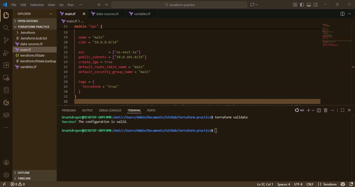Split the terminal using the split icon
The image size is (355, 187).
[x=319, y=110]
